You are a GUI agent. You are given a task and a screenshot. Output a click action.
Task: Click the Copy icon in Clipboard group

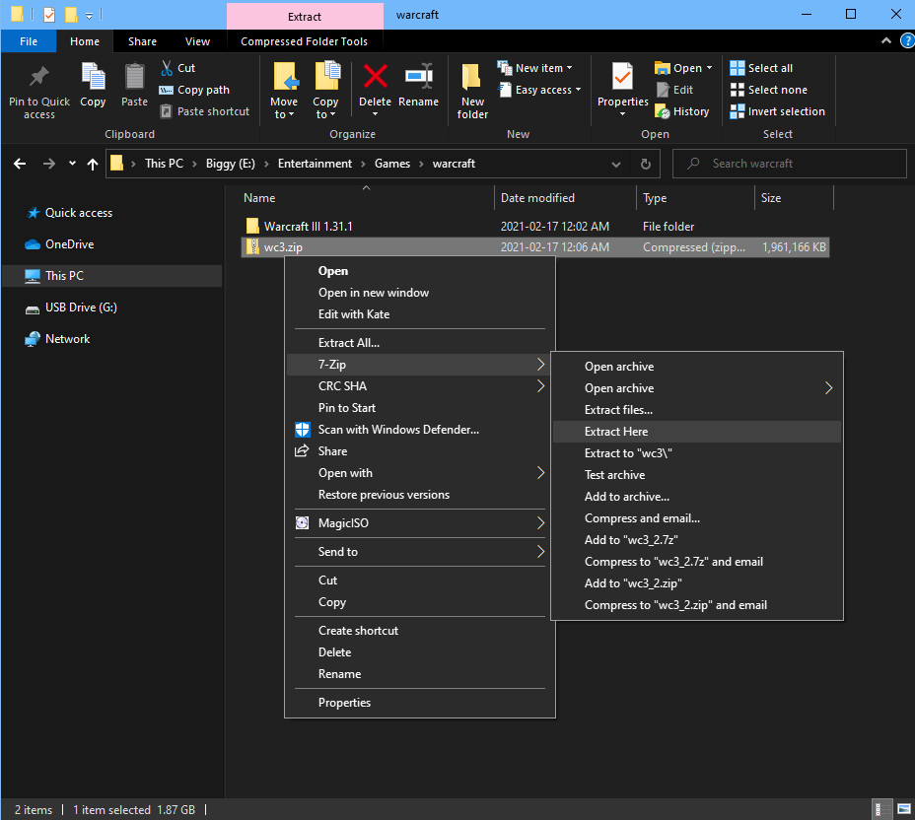pos(93,77)
